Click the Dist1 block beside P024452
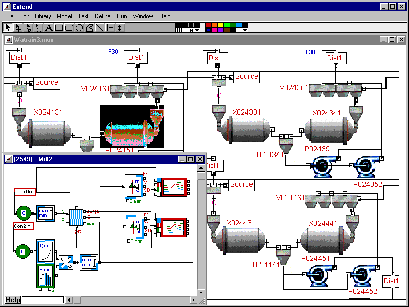 pos(391,281)
